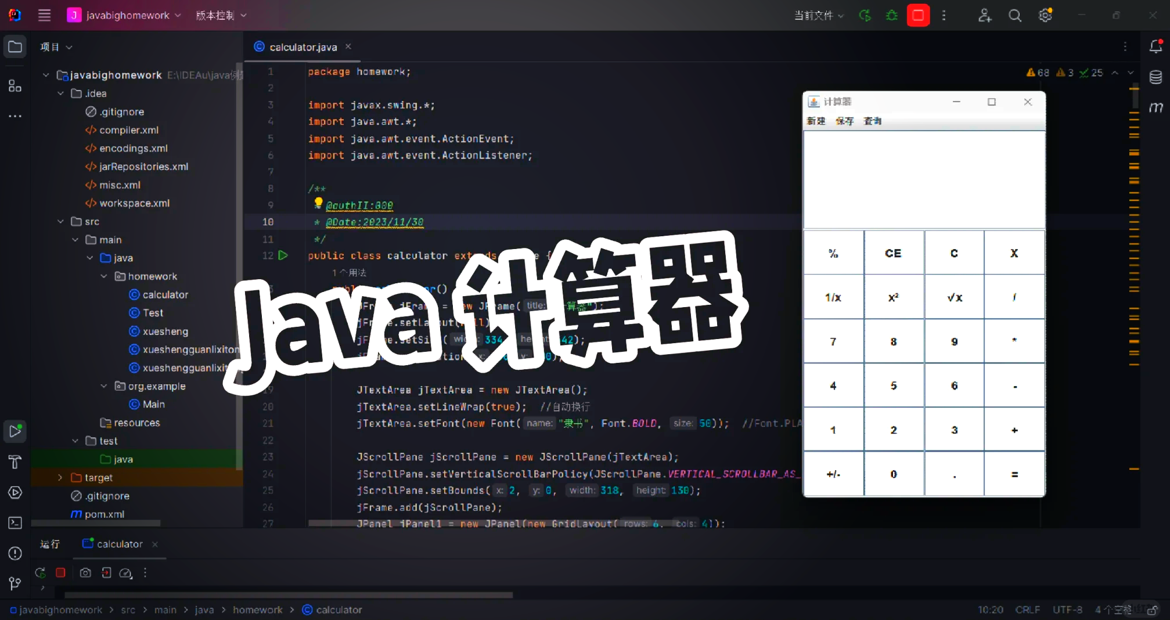
Task: Collapse the org.example package
Action: pos(104,386)
